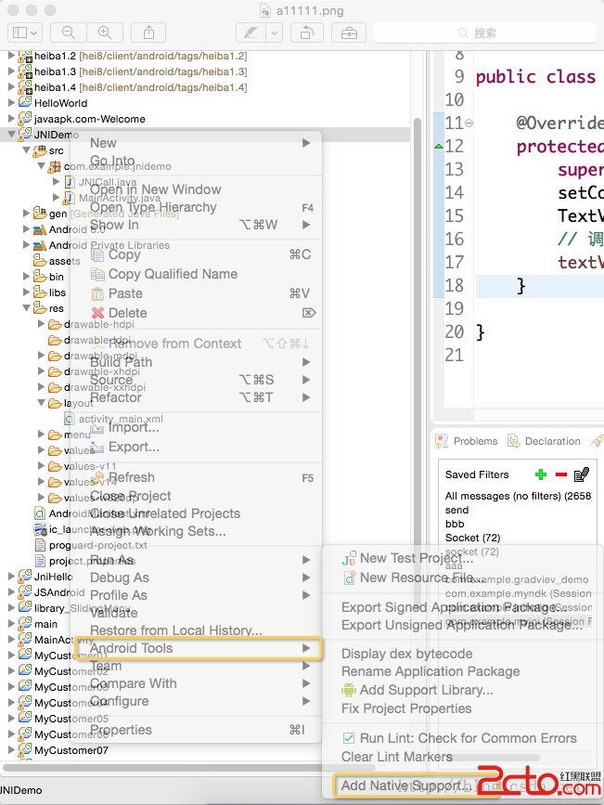Click the red minus remove filter icon

560,474
